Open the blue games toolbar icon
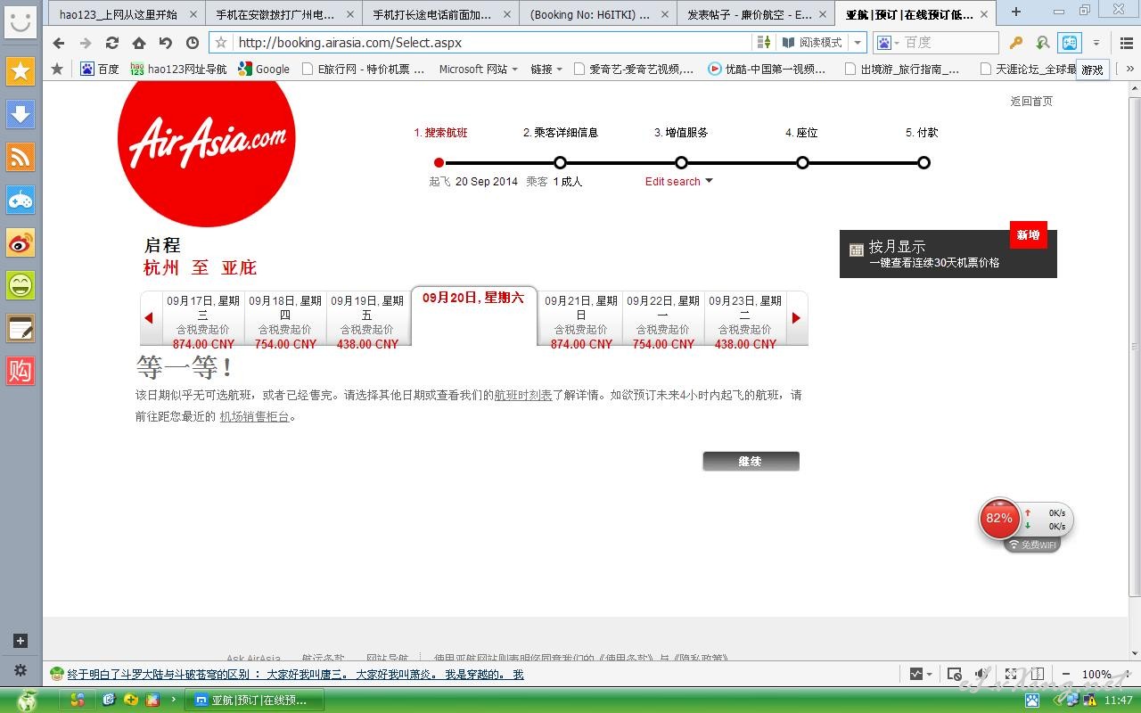 coord(1070,43)
